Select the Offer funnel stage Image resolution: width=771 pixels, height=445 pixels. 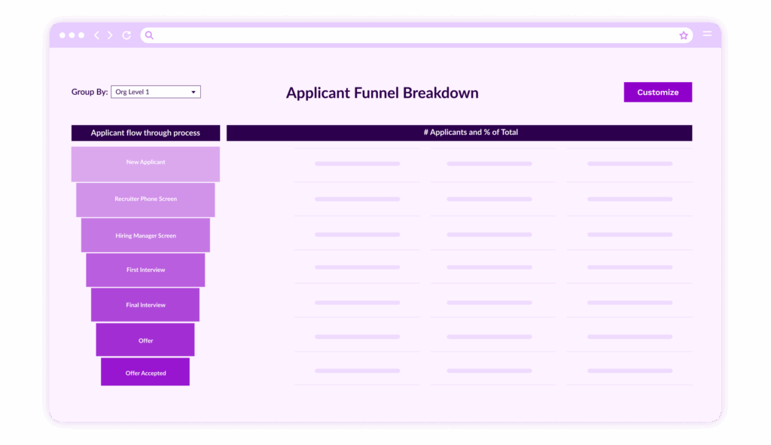click(145, 340)
